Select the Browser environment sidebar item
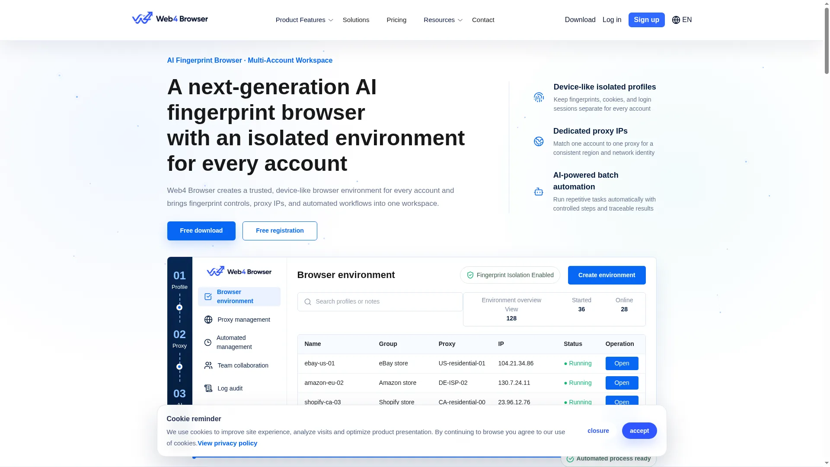The image size is (830, 467). pos(239,297)
